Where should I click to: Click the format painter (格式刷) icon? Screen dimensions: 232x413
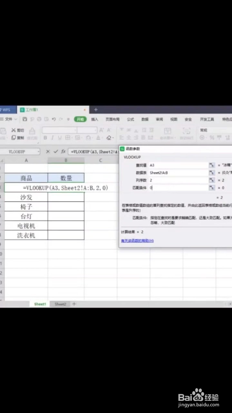tap(32, 131)
